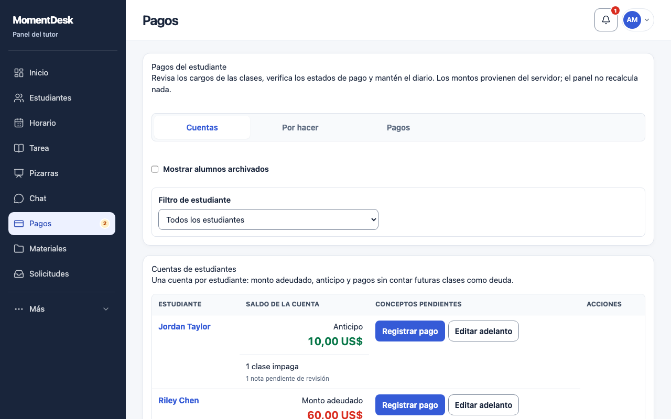Open Estudiantes people icon in sidebar
Image resolution: width=671 pixels, height=419 pixels.
click(19, 98)
